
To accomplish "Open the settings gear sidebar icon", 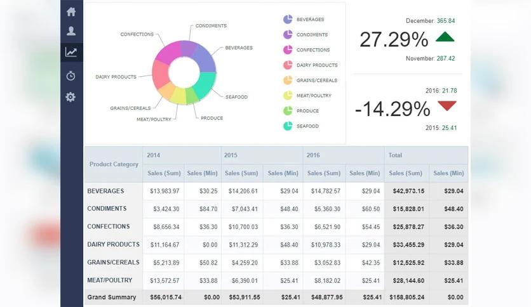I will [x=71, y=97].
